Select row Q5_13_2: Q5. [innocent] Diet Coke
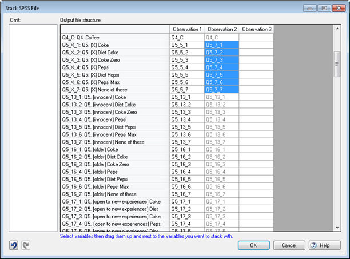 (x=115, y=105)
